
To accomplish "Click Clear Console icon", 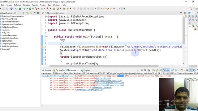I will pyautogui.click(x=153, y=70).
